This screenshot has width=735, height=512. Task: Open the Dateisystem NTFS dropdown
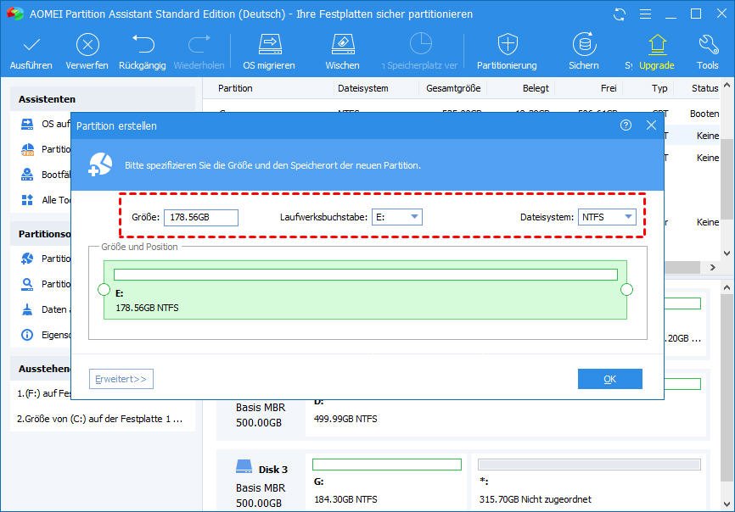(x=607, y=217)
